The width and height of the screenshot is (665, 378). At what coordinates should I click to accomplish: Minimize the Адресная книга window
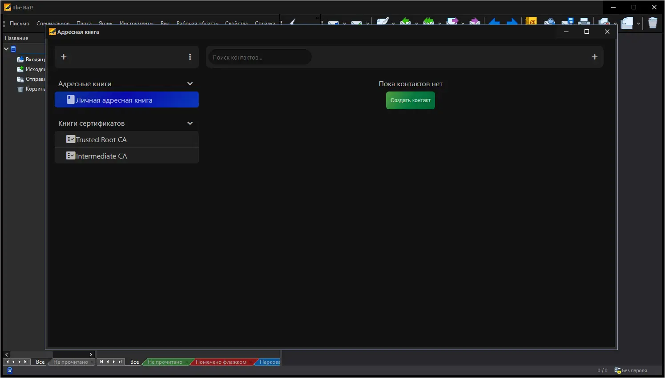point(566,32)
